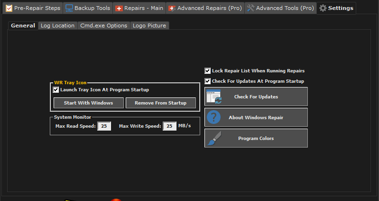This screenshot has width=379, height=201.
Task: Open Program Colors settings
Action: point(256,138)
